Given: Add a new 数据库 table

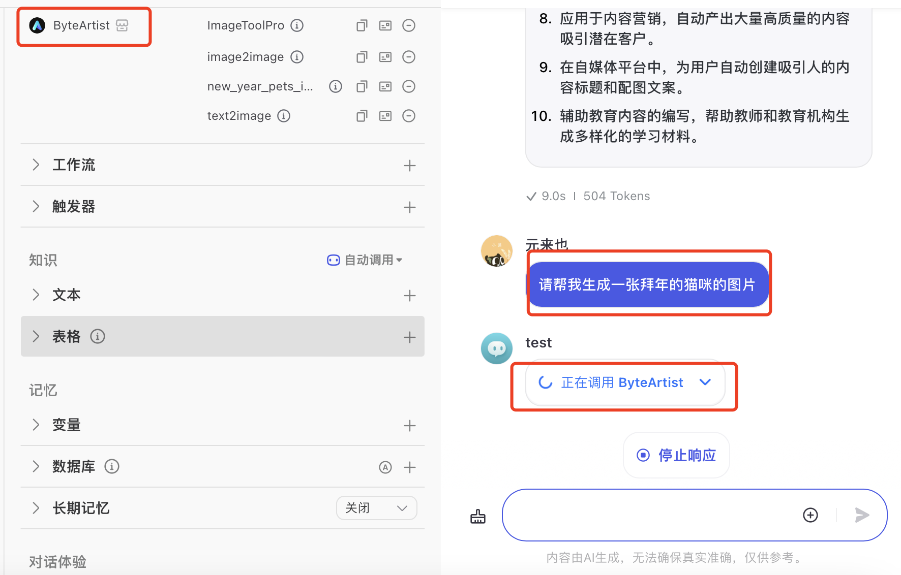Looking at the screenshot, I should [x=410, y=467].
